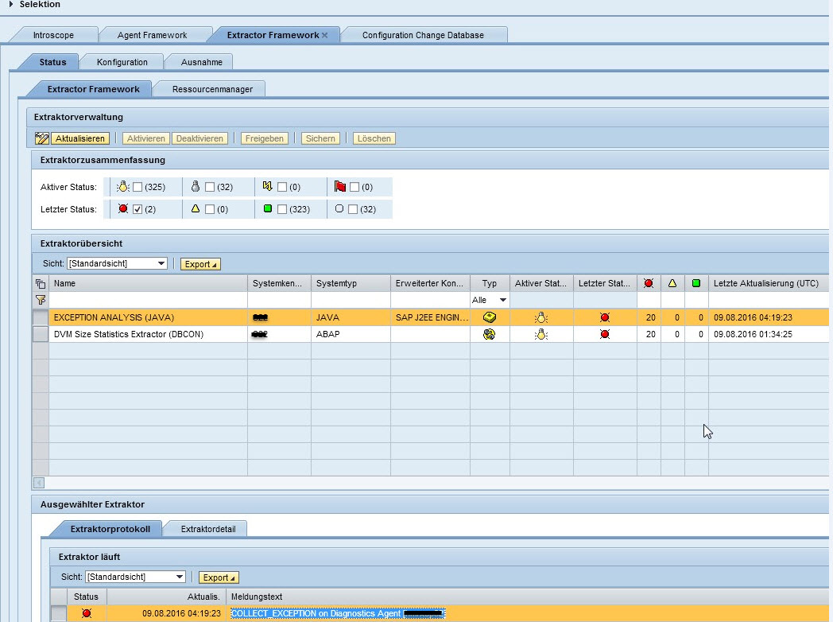Expand the Selektion section
The image size is (833, 622).
point(11,4)
